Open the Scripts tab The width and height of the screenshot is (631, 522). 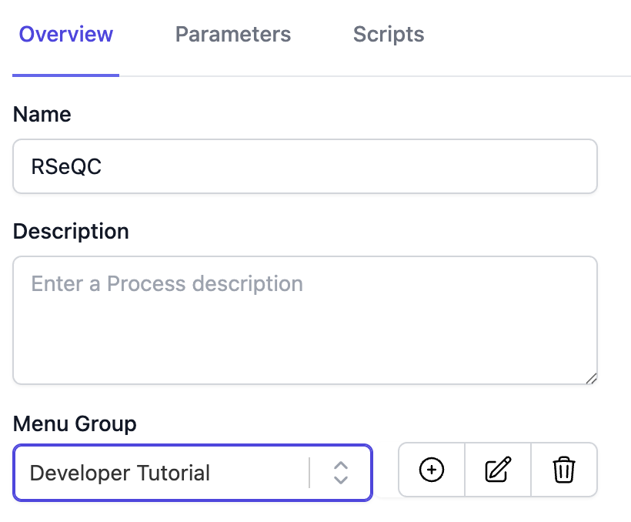click(x=389, y=35)
